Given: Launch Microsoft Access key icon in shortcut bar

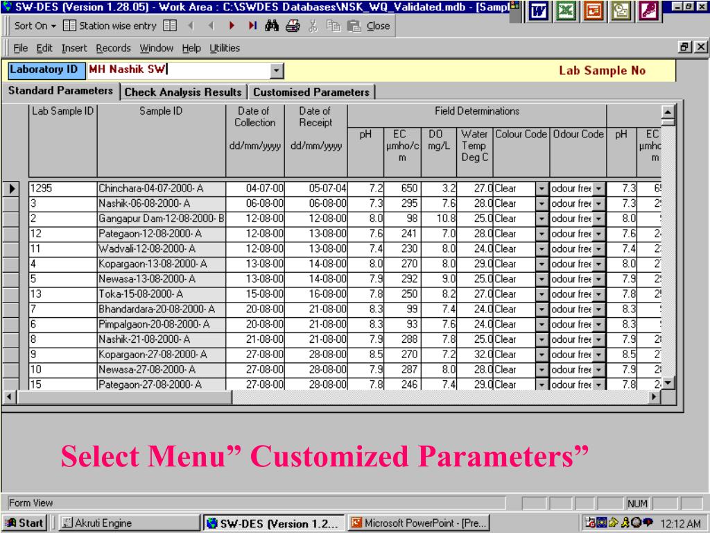Looking at the screenshot, I should [x=648, y=11].
